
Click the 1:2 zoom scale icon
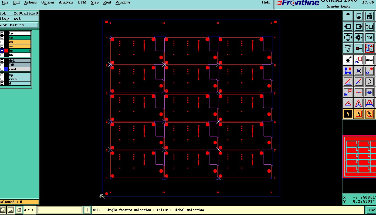click(x=369, y=37)
